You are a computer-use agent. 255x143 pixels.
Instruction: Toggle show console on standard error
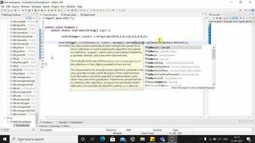[237, 18]
